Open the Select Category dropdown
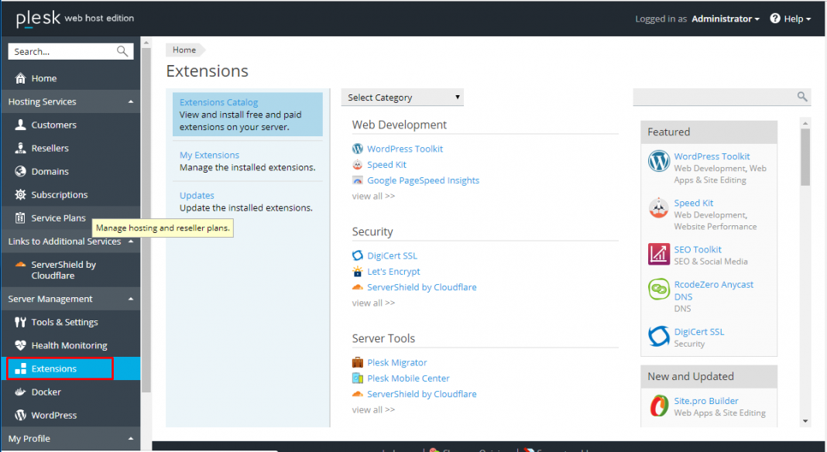Screen dimensions: 827x452 click(x=402, y=97)
